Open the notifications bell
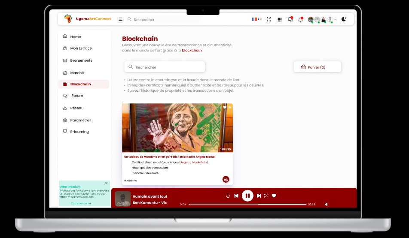Viewport: 409px width, 238px height. click(x=300, y=19)
